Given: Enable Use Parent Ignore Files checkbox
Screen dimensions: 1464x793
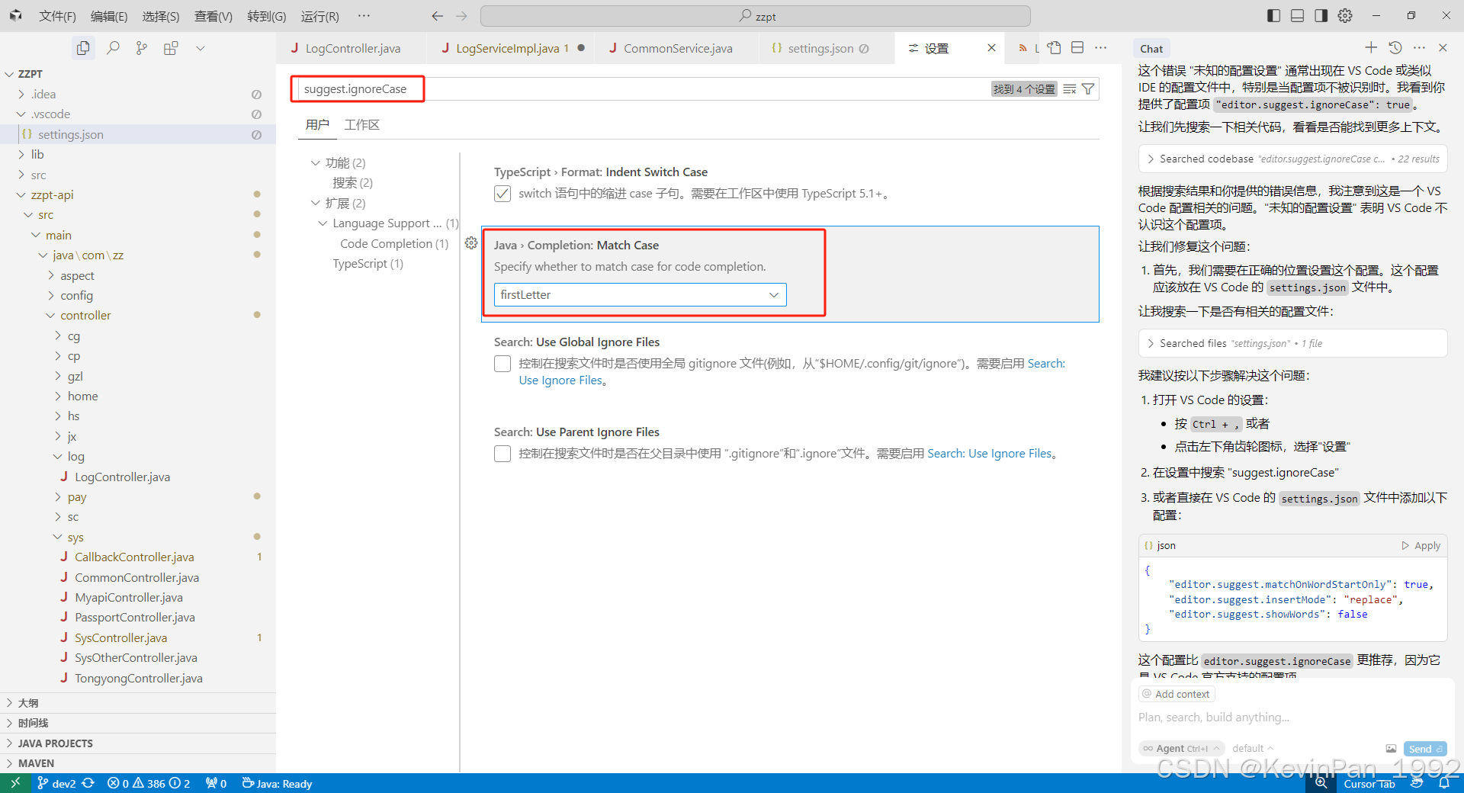Looking at the screenshot, I should pyautogui.click(x=502, y=454).
